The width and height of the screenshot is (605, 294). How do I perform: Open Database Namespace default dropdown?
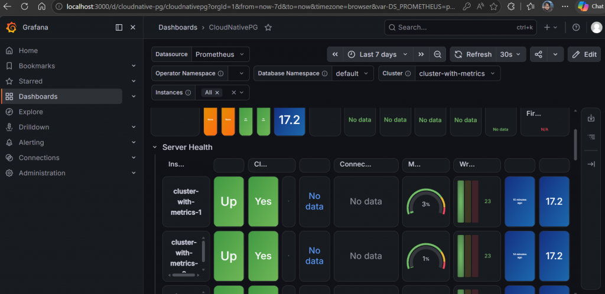353,73
